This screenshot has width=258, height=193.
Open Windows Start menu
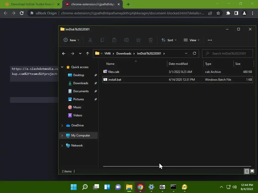[74, 187]
